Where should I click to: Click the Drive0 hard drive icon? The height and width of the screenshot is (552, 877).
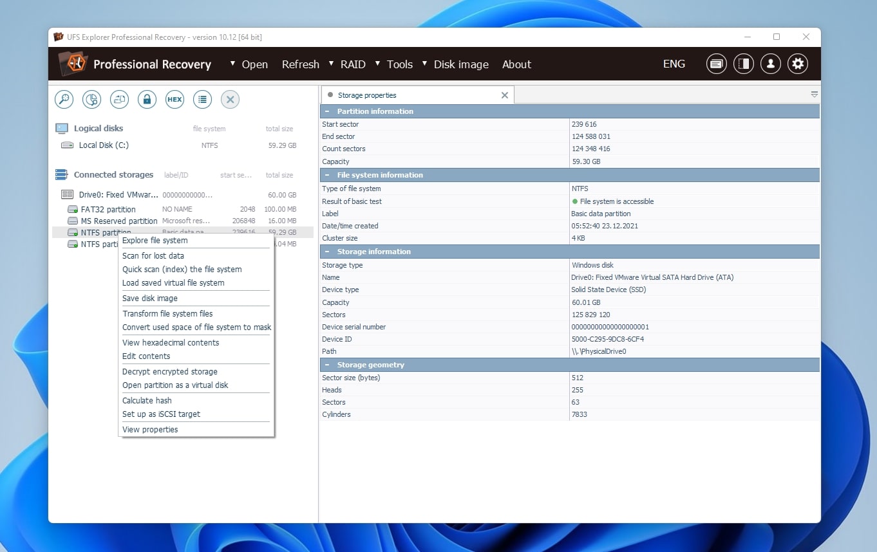tap(67, 194)
